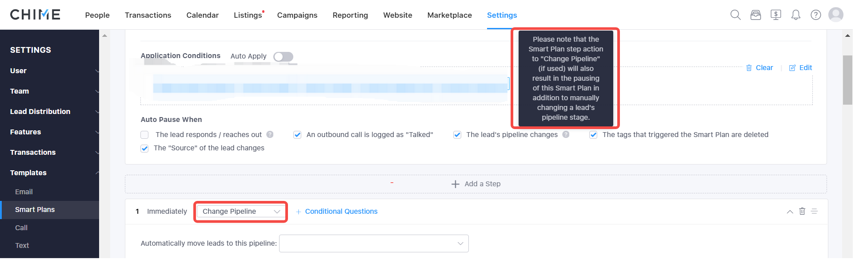Open the search magnifier icon
This screenshot has width=855, height=259.
735,15
